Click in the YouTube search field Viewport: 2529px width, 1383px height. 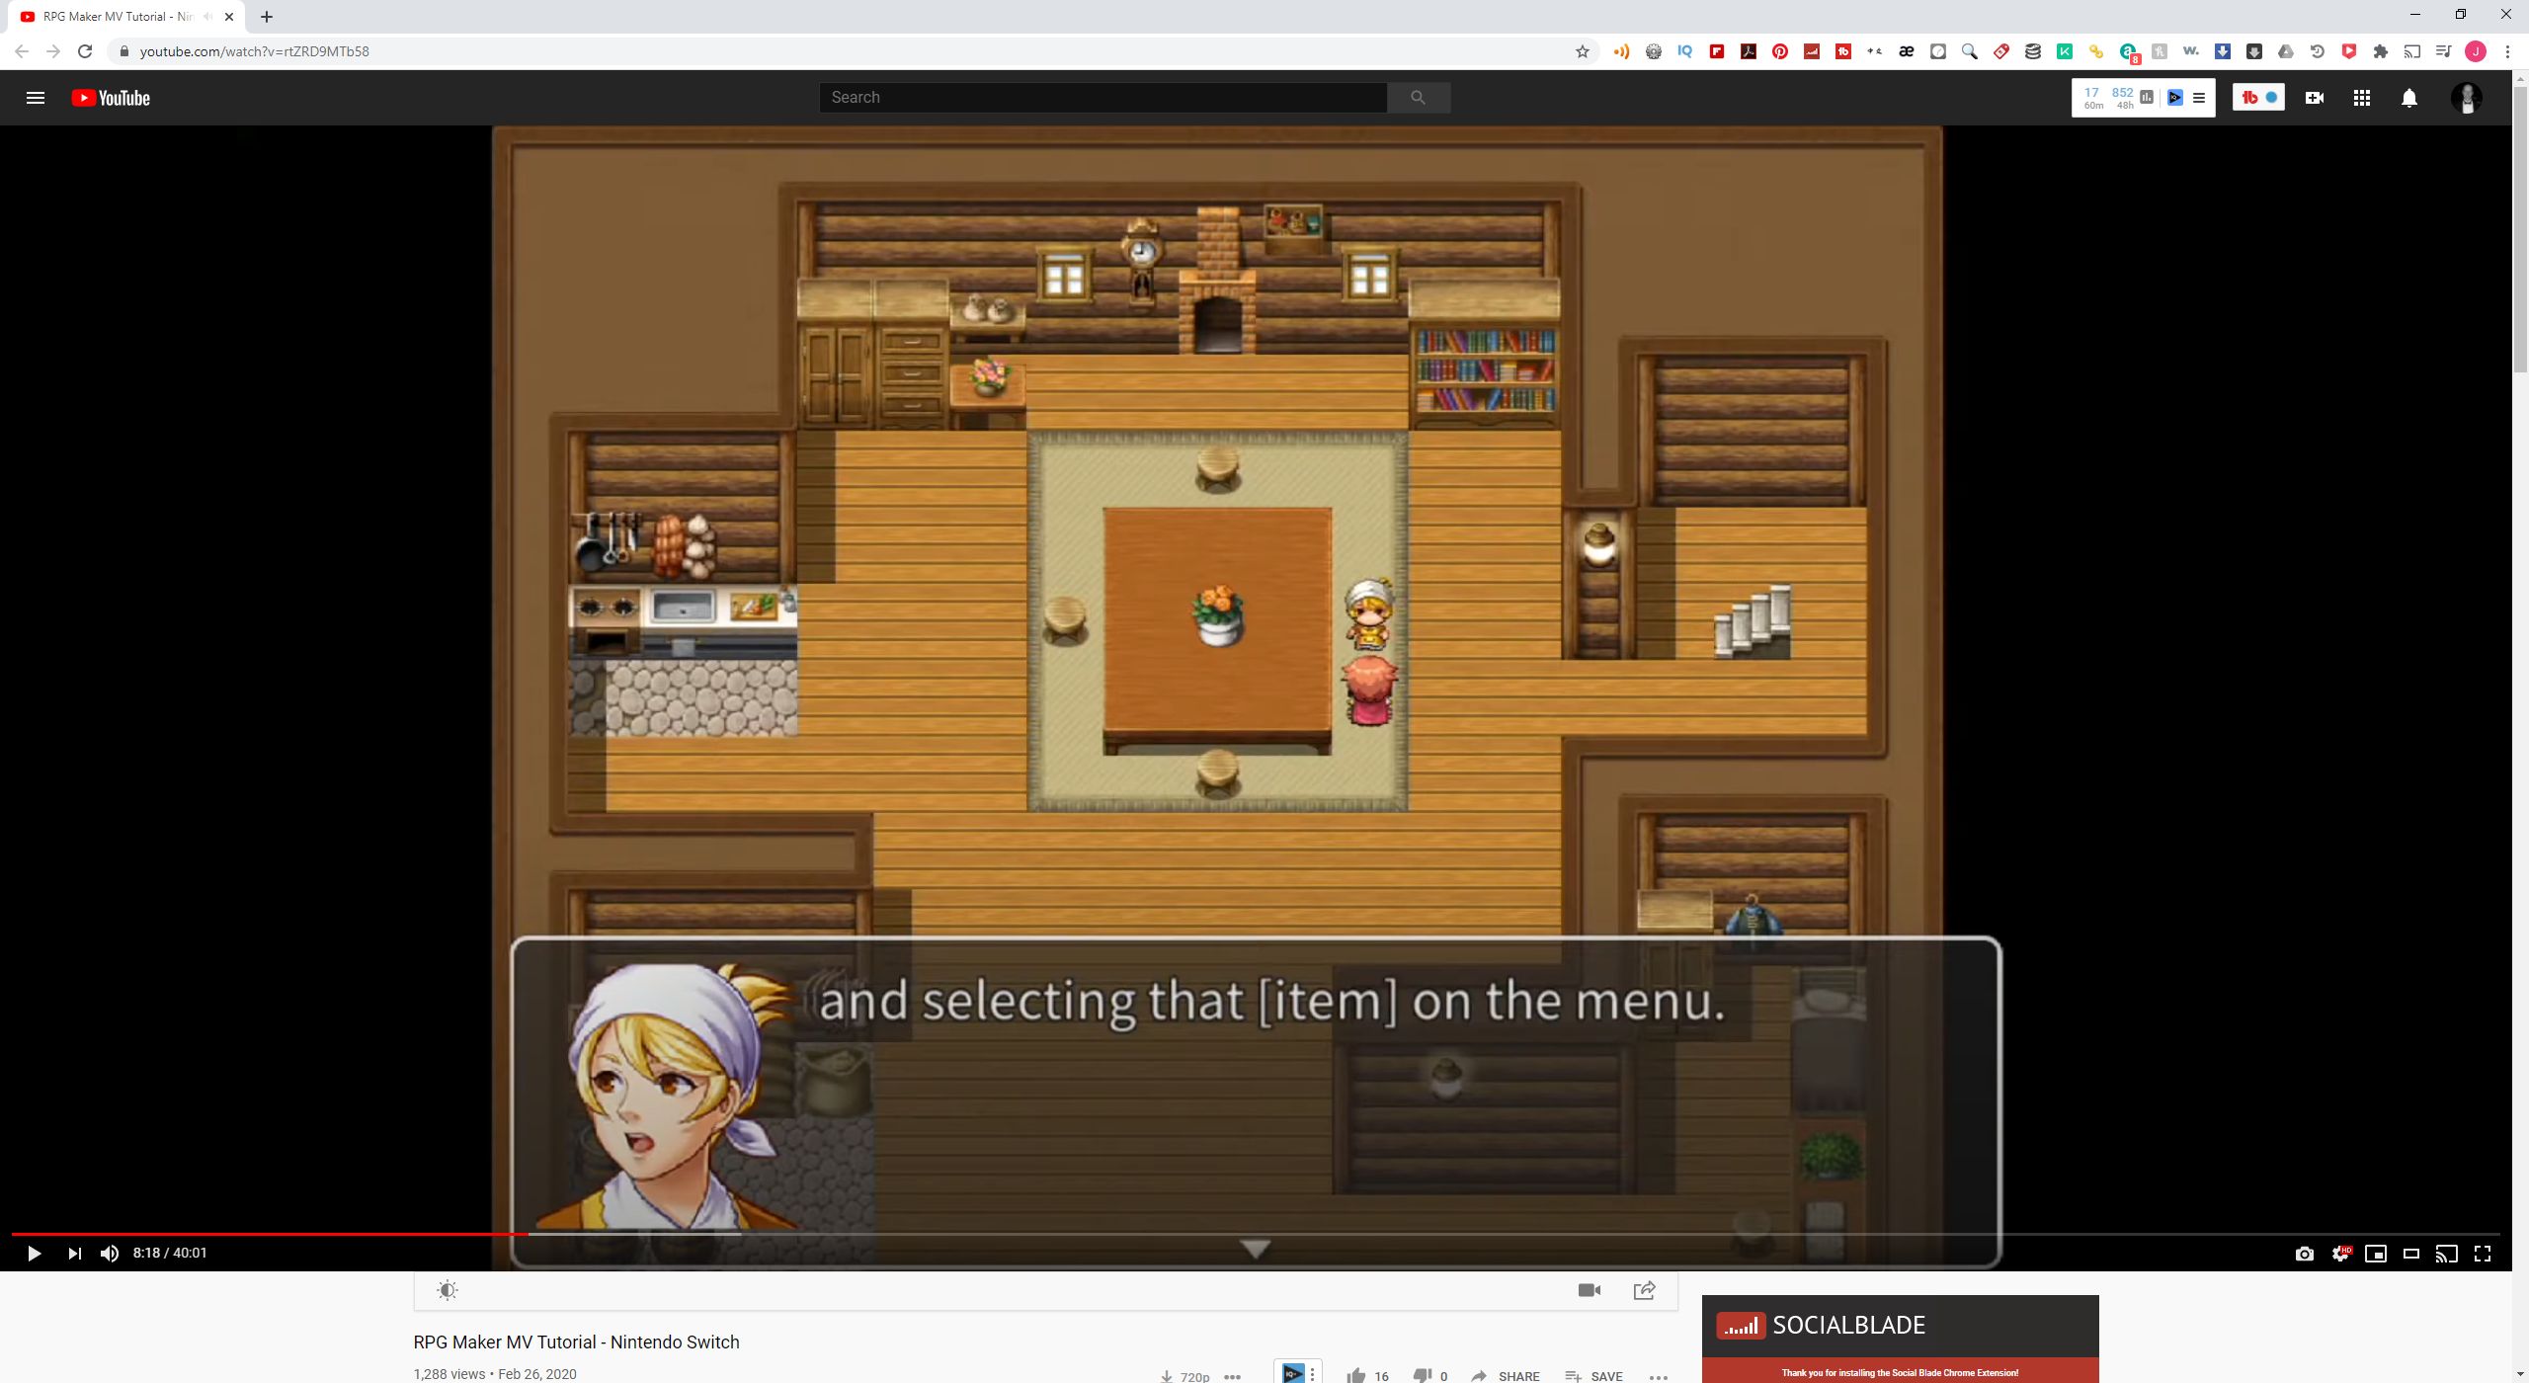click(x=1102, y=98)
